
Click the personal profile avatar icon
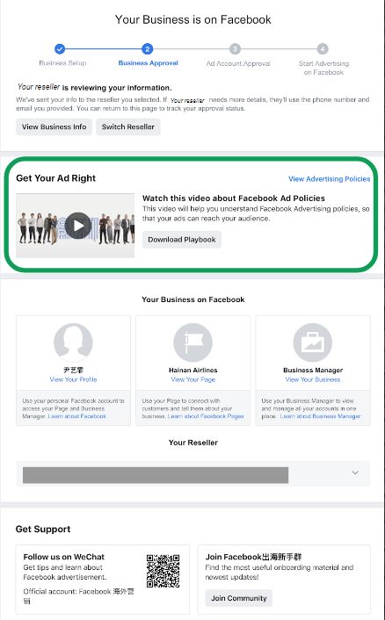73,342
